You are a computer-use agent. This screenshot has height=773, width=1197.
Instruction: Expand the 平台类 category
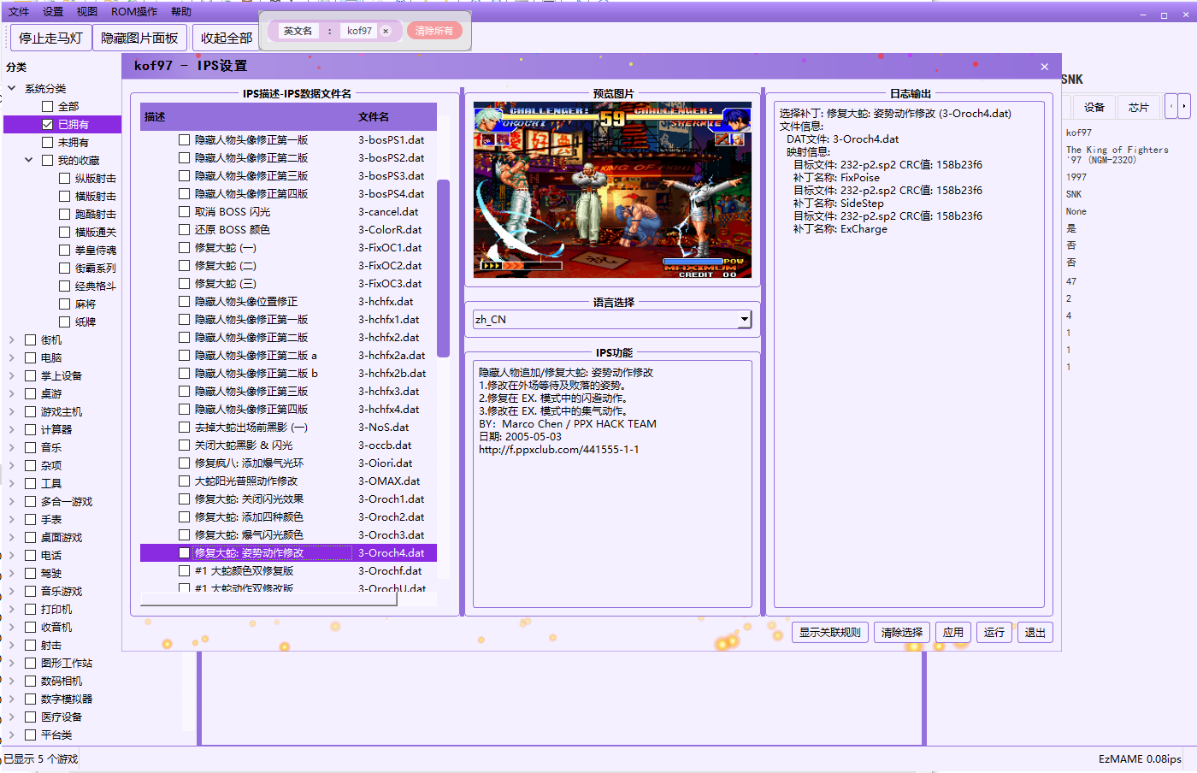[12, 735]
